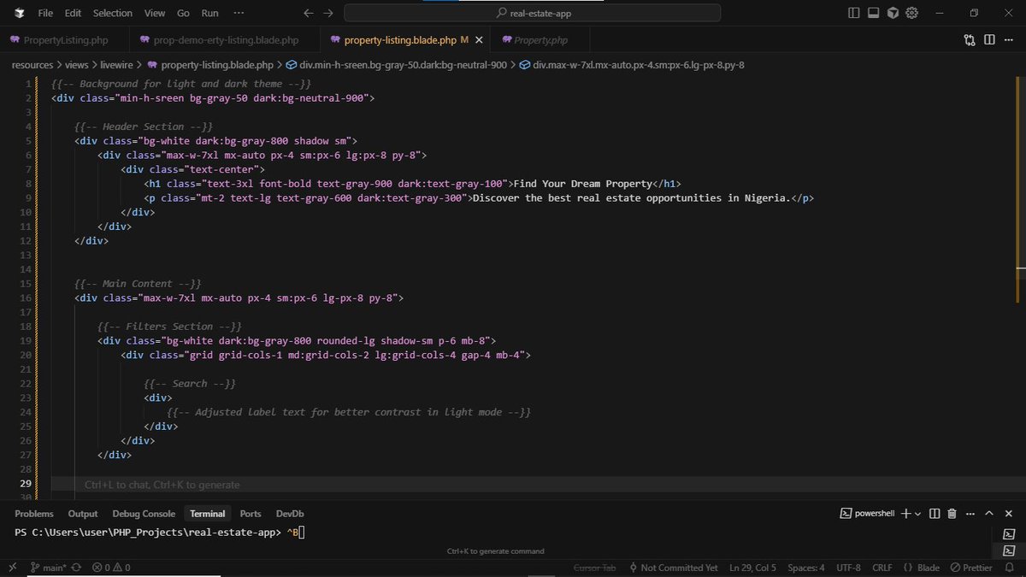Select the Terminal panel tab
Viewport: 1026px width, 577px height.
tap(208, 514)
